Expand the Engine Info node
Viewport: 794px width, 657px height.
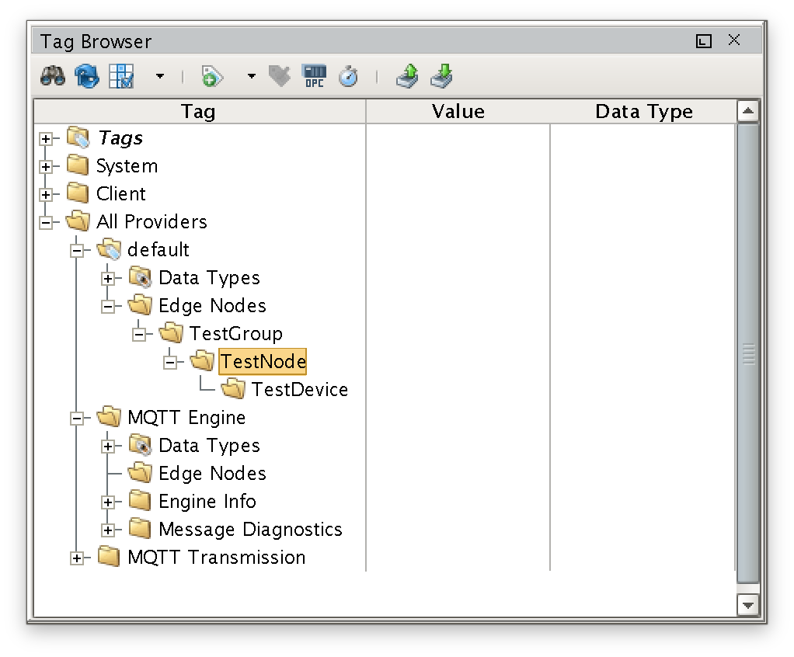(107, 502)
